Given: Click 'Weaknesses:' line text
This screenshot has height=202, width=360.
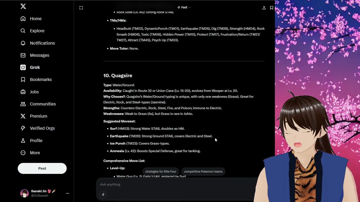Looking at the screenshot, I should click(x=148, y=114).
